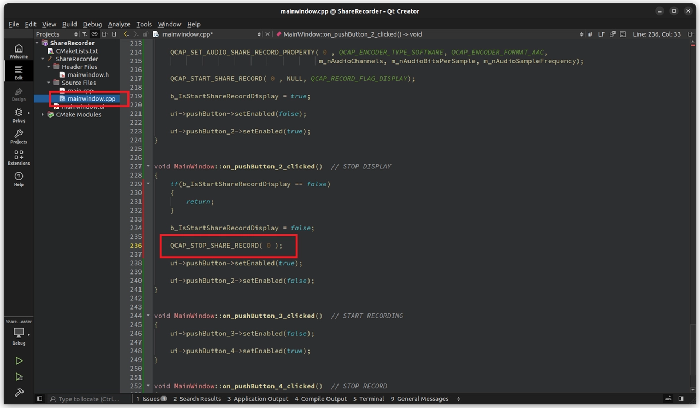Open the Debug menu
The width and height of the screenshot is (700, 408).
[92, 24]
